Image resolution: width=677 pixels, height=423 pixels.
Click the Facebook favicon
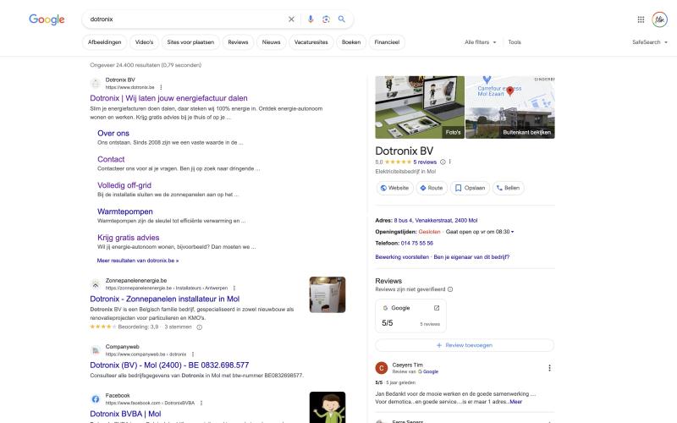coord(96,398)
